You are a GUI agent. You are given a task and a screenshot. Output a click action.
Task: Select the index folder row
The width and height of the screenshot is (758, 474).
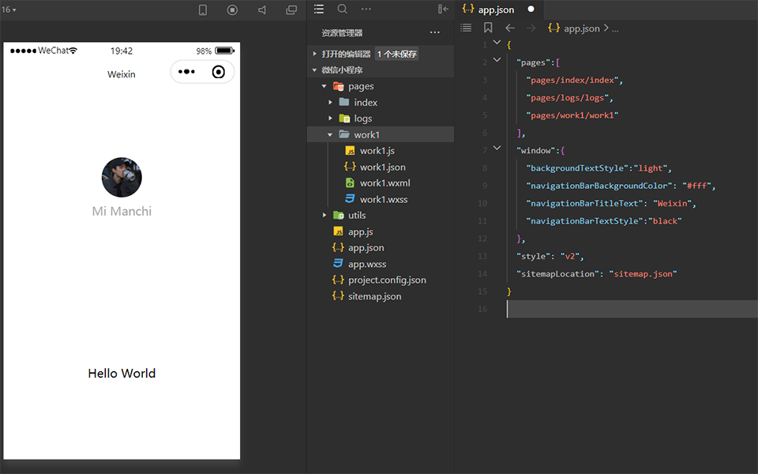click(x=381, y=102)
